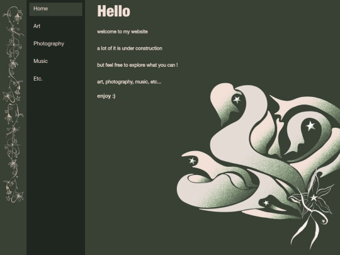The image size is (340, 255).
Task: Click the 'but feel free to explore' line
Action: pos(137,65)
